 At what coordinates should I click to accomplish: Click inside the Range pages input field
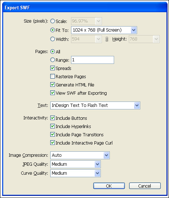coord(93,60)
